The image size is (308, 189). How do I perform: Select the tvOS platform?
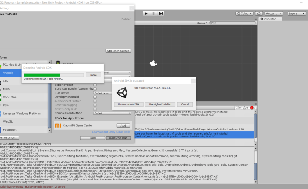click(x=24, y=89)
